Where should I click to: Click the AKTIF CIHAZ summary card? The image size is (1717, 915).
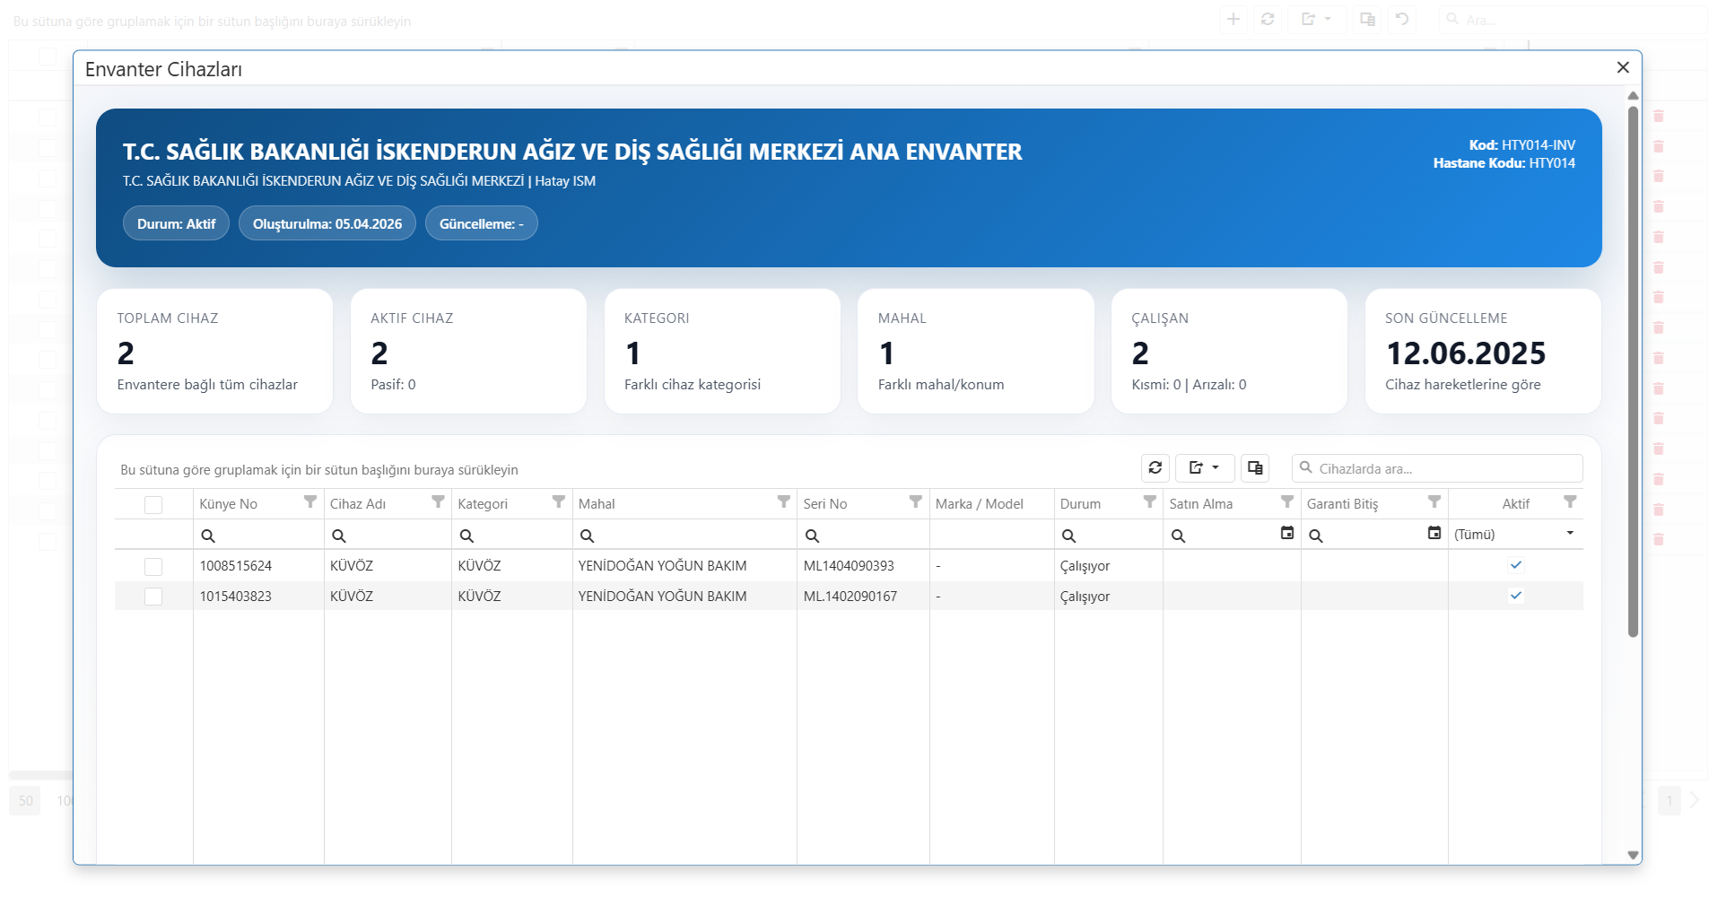pyautogui.click(x=468, y=351)
